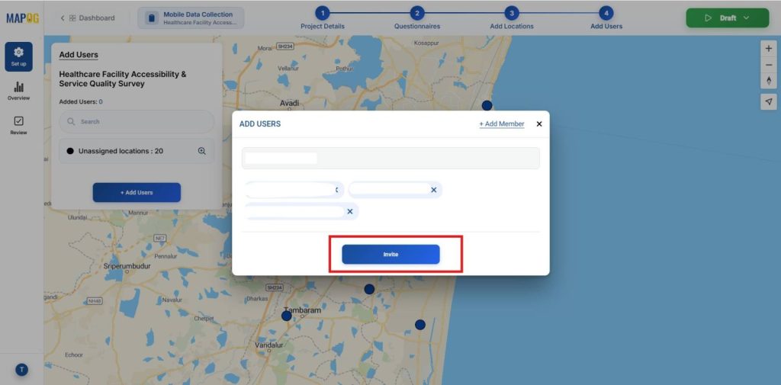
Task: Close the Add Users dialog
Action: tap(539, 124)
